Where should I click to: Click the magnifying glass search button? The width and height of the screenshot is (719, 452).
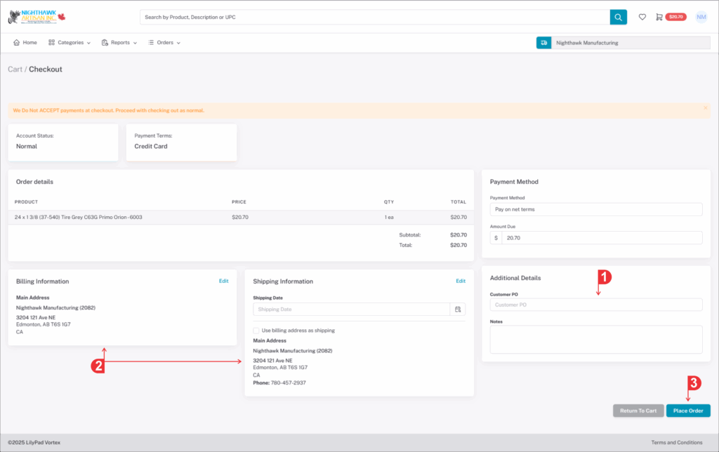click(x=618, y=17)
